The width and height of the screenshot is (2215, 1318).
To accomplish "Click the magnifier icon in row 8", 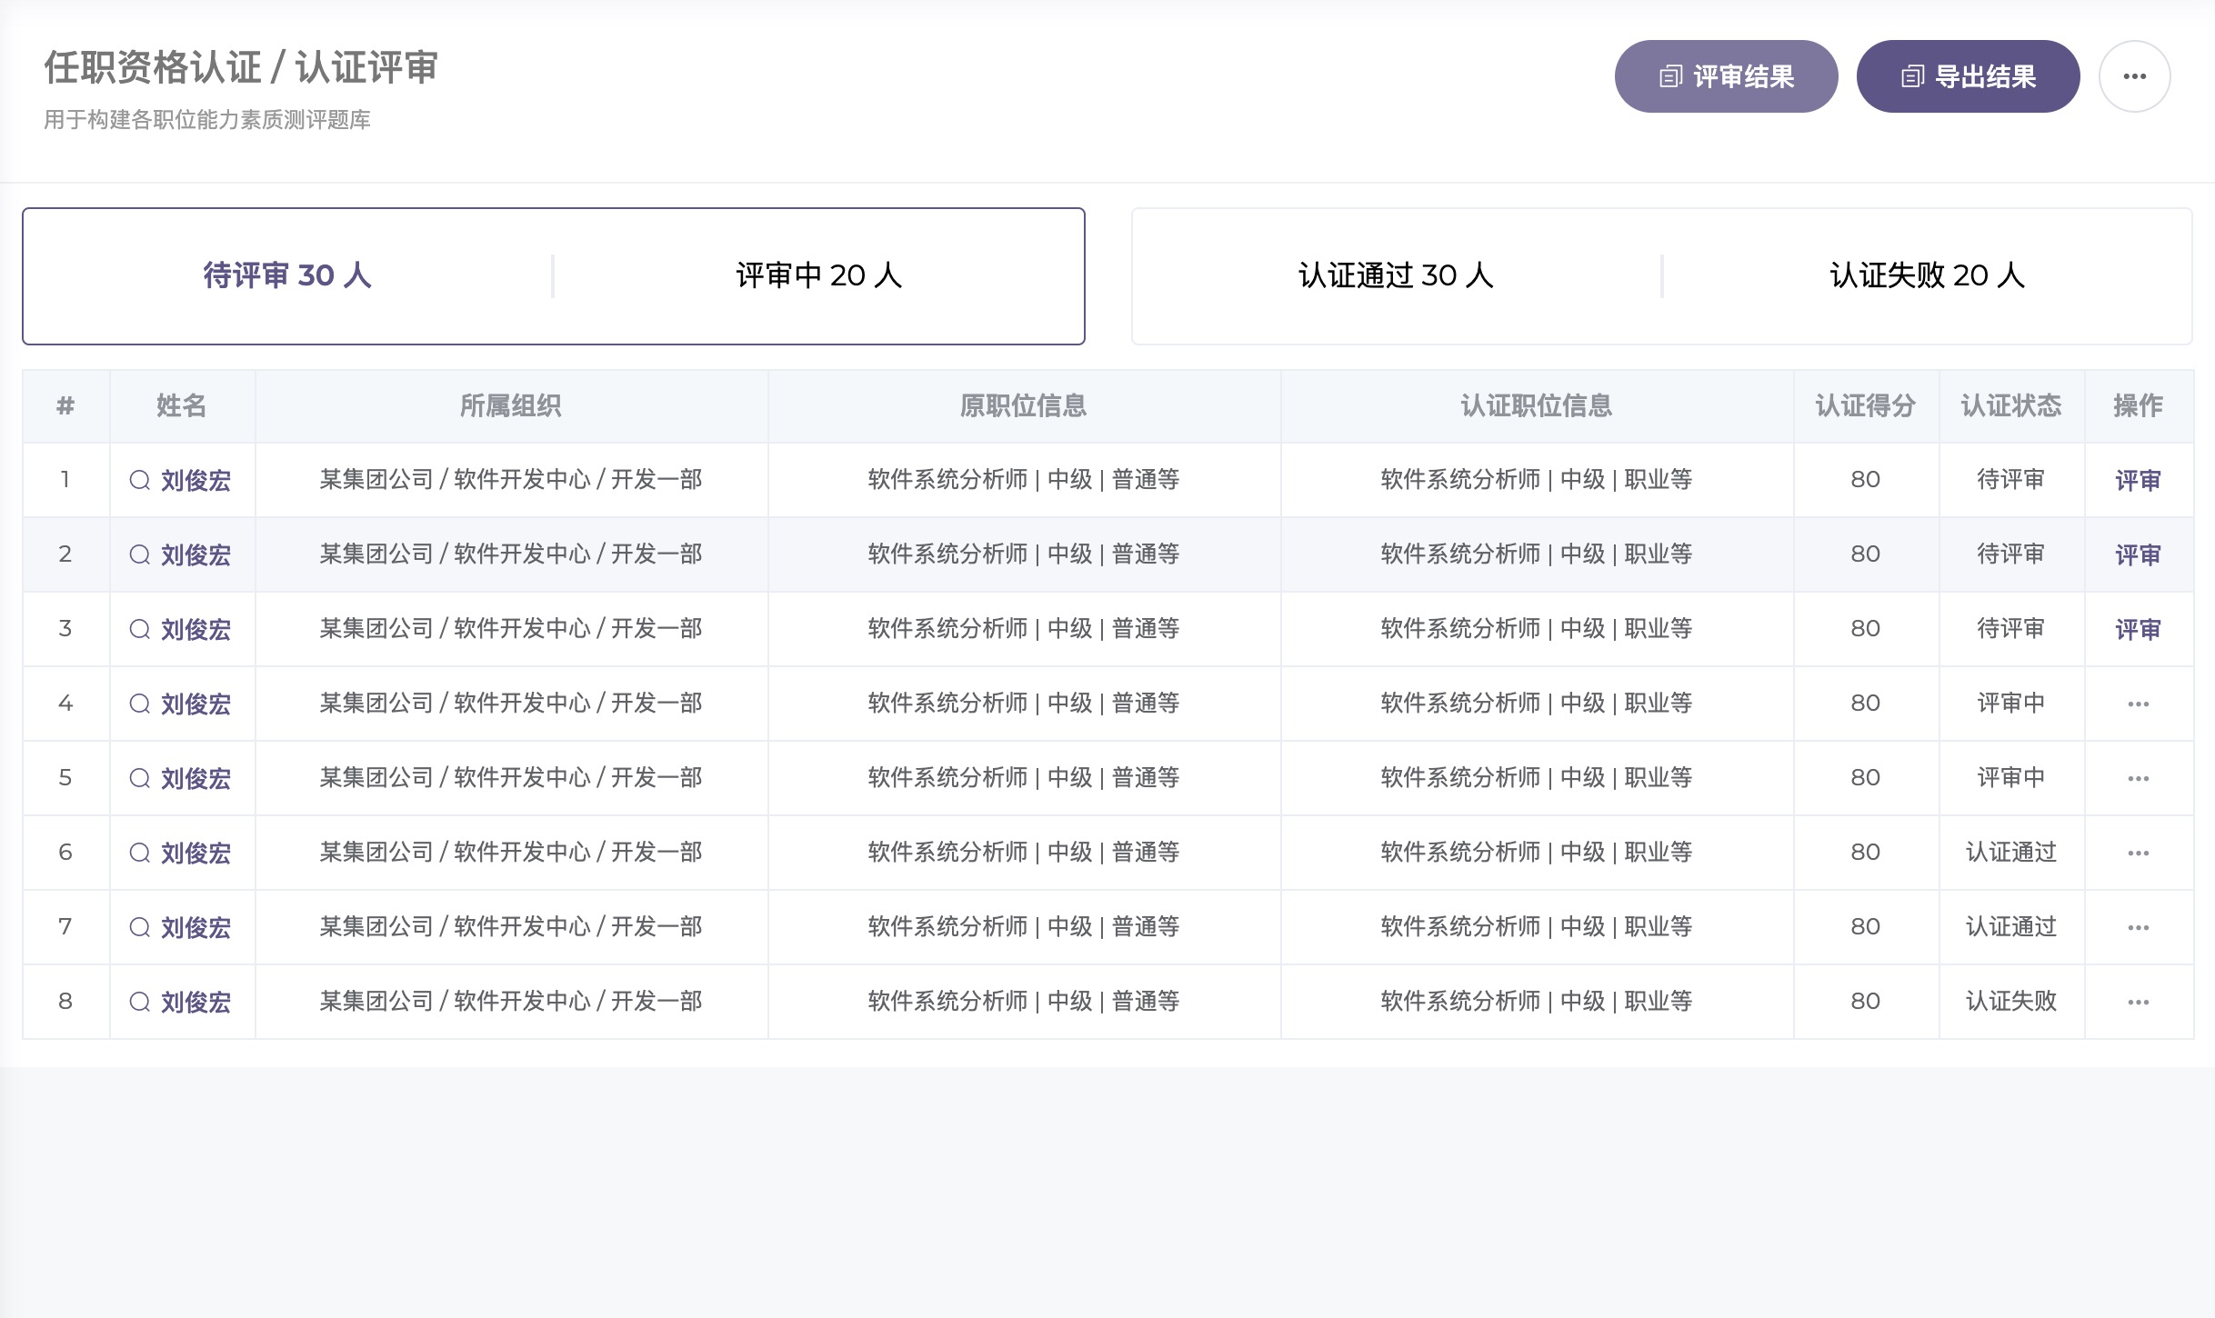I will click(x=139, y=1002).
